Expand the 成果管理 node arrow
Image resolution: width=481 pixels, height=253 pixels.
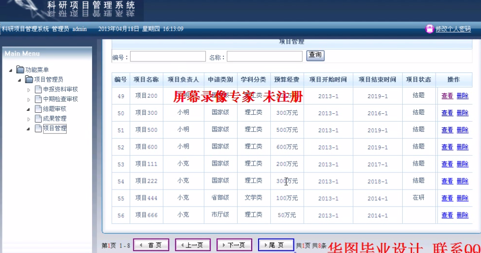point(28,119)
